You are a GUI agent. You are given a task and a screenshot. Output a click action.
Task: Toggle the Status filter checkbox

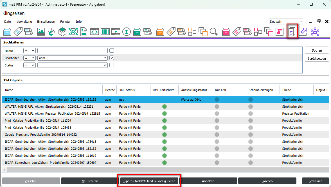tap(111, 65)
